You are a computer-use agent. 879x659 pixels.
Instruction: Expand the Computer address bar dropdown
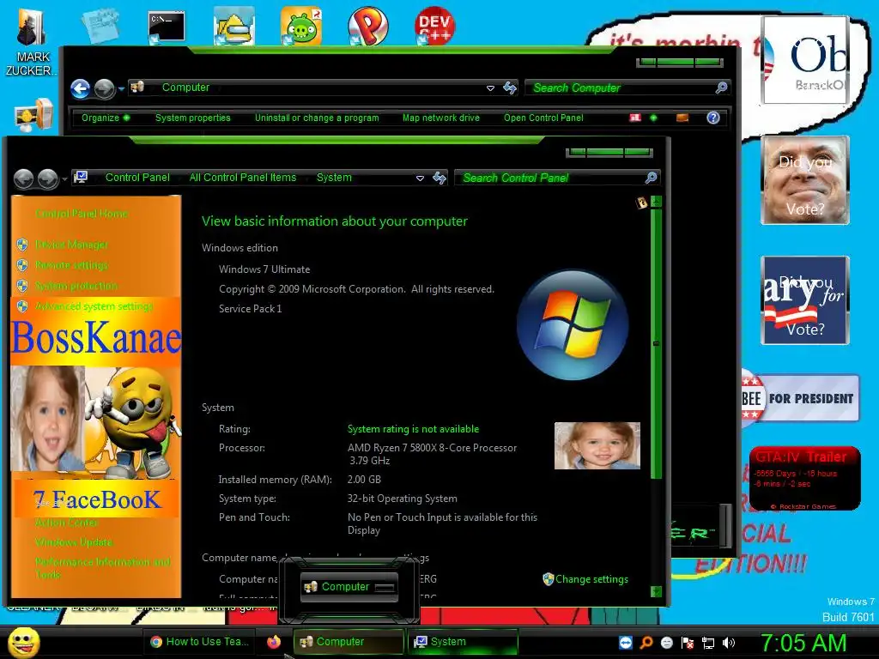(490, 88)
